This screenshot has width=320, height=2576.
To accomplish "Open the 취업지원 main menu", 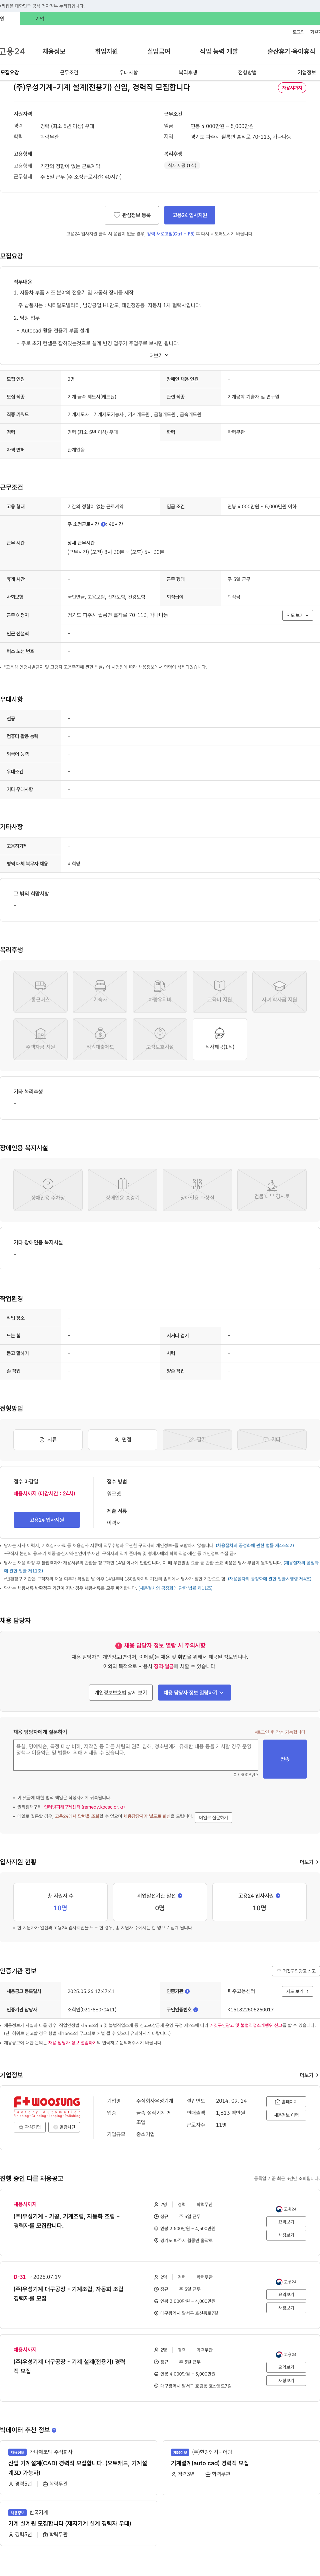I will point(106,51).
